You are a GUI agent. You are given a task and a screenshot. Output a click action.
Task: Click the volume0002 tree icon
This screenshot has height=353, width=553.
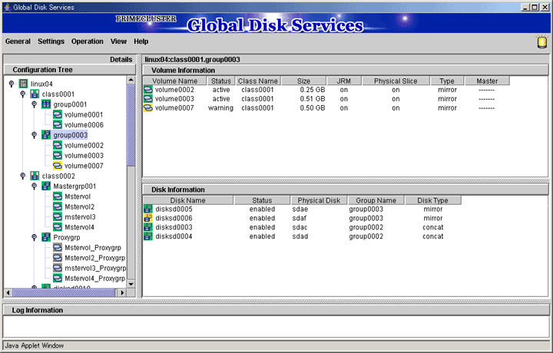[58, 145]
